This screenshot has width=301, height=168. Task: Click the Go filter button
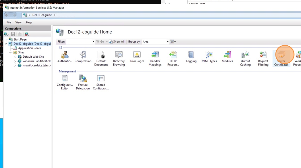point(100,42)
